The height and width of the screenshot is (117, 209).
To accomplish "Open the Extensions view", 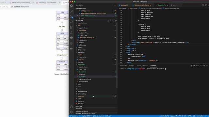I will pyautogui.click(x=71, y=27).
